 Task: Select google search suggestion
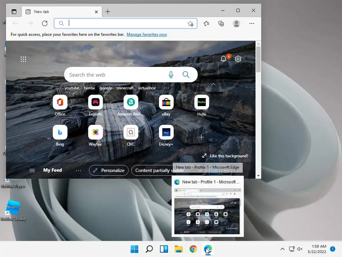(106, 88)
